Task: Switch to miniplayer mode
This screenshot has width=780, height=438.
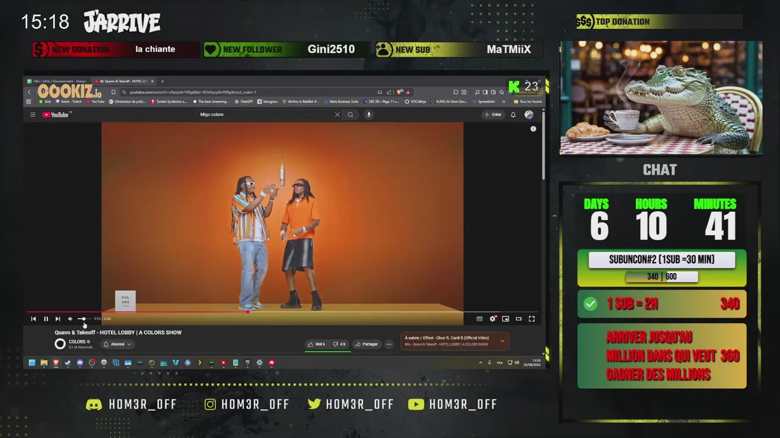Action: pyautogui.click(x=506, y=319)
